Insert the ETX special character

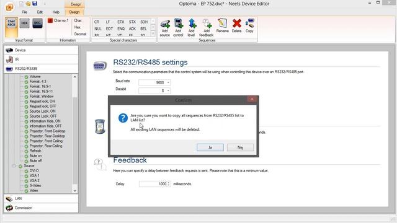click(x=121, y=22)
